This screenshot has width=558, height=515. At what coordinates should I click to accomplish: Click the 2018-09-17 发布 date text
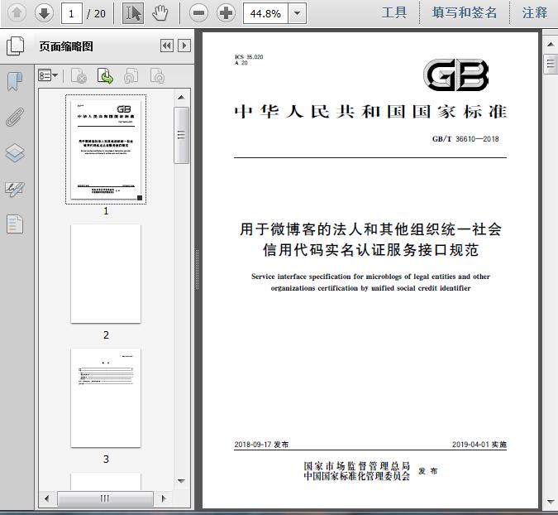[261, 445]
